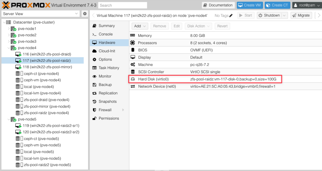
Task: Click the Datacenter server icon
Action: point(8,22)
